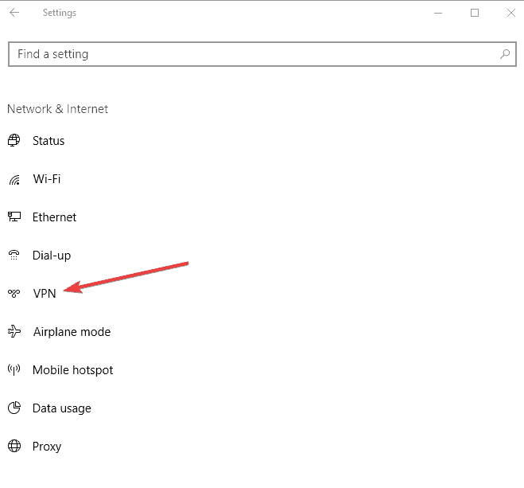Click the Status globe icon

[14, 140]
